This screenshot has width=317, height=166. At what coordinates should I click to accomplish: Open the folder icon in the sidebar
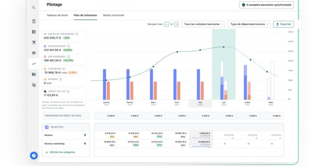point(34,74)
